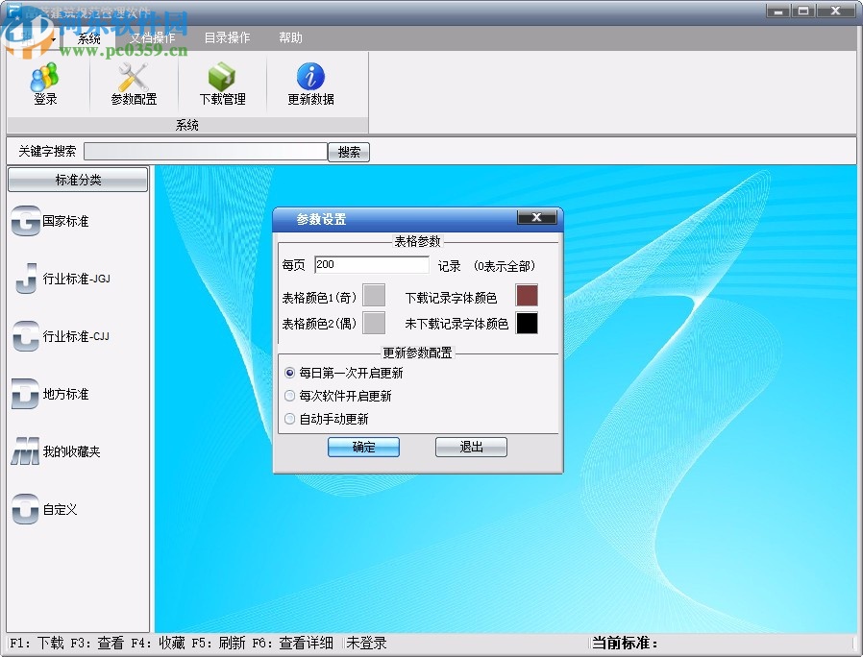
Task: Select 自动手动更新 radio option
Action: pyautogui.click(x=289, y=419)
